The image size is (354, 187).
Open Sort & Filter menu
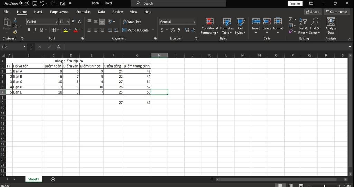click(x=303, y=26)
